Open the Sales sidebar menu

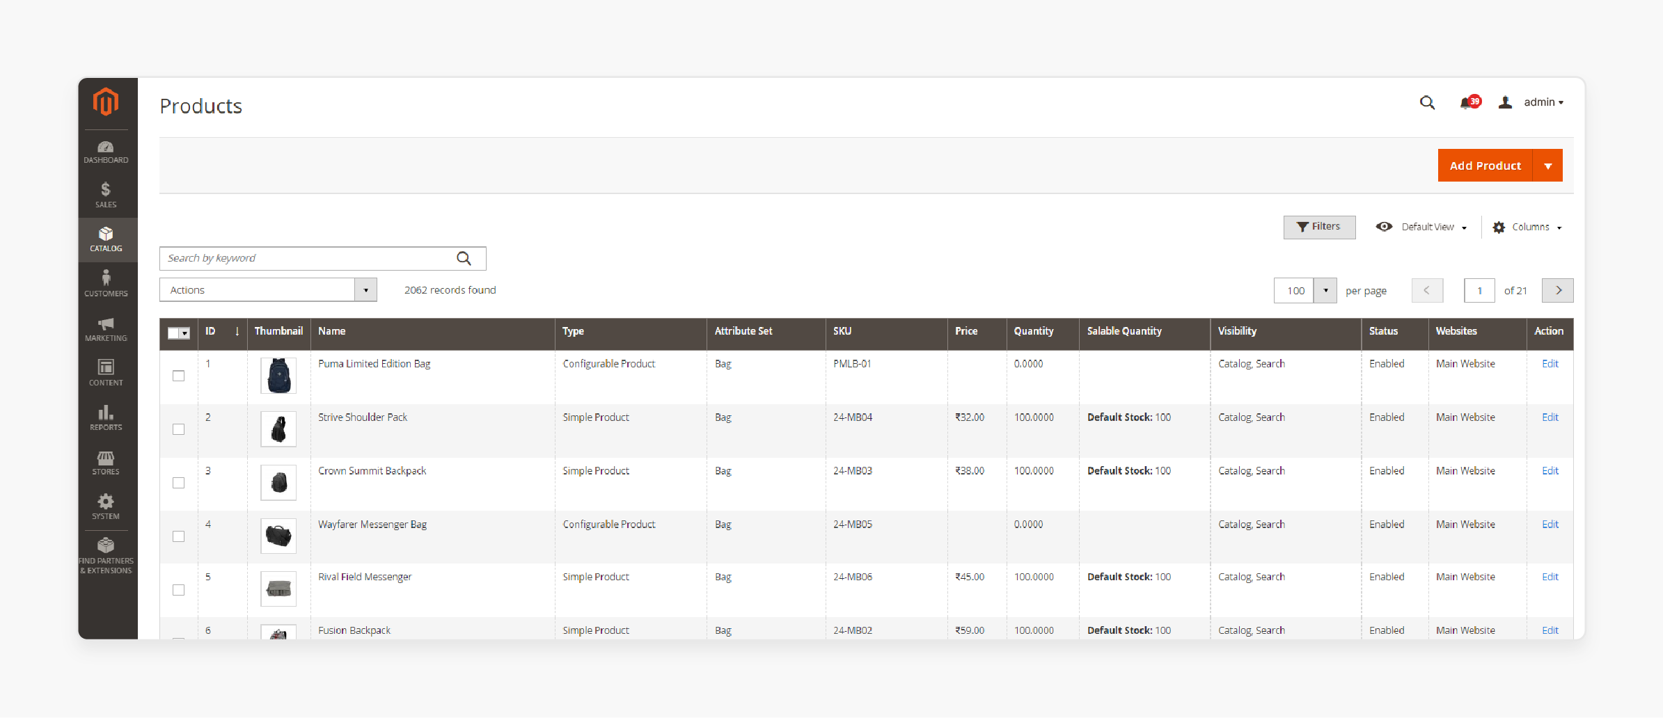(x=106, y=195)
